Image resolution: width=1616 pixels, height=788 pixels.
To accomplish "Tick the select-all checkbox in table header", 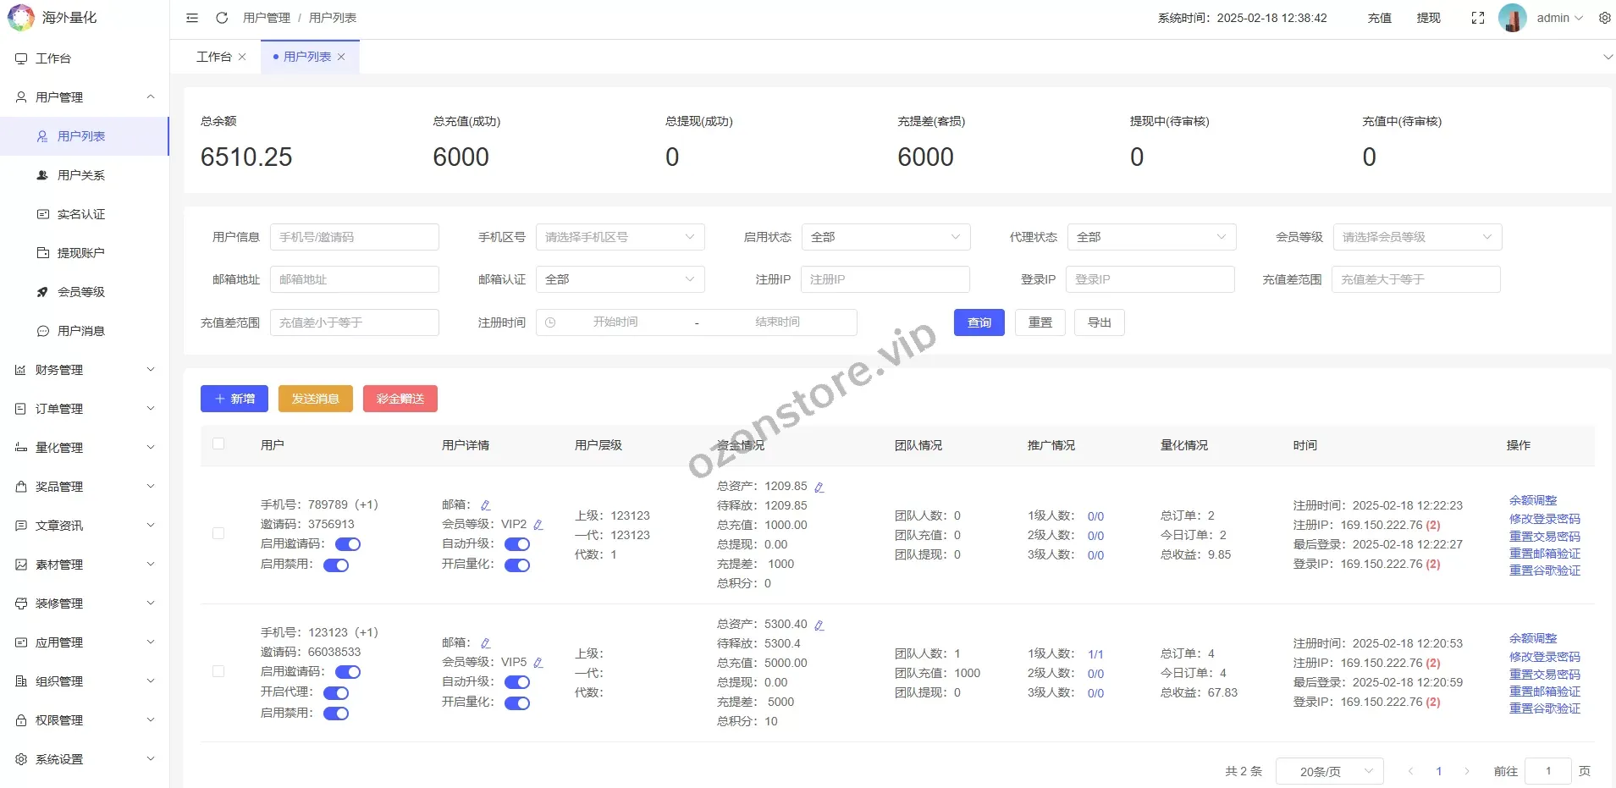I will (218, 444).
